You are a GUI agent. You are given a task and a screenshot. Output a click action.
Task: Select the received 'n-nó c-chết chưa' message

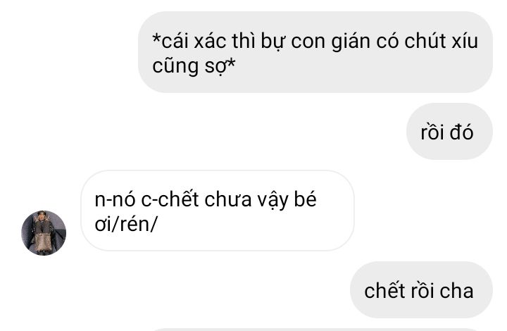tap(218, 211)
